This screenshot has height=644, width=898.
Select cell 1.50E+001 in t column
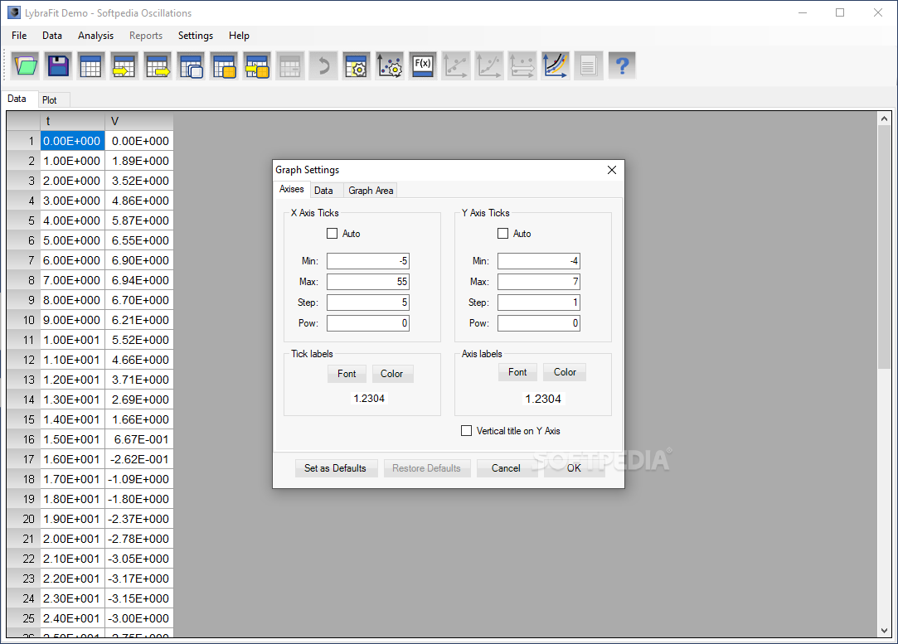(73, 439)
